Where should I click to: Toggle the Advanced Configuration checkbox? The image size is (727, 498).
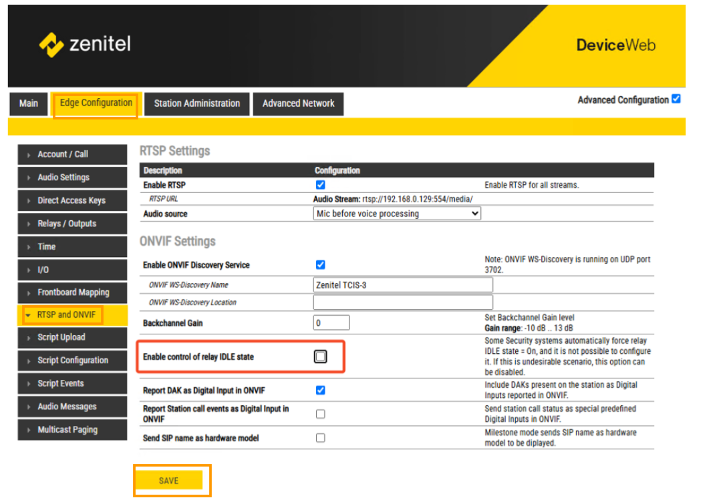[676, 99]
